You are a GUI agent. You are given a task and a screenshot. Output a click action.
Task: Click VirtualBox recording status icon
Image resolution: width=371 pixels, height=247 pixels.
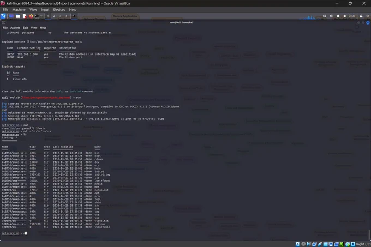pyautogui.click(x=336, y=244)
